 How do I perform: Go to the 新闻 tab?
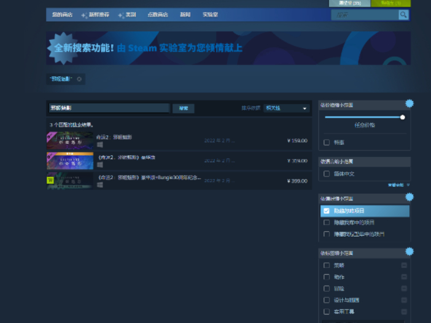coord(185,15)
